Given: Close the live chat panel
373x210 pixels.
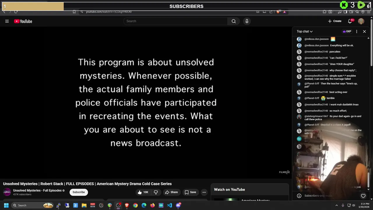Looking at the screenshot, I should click(x=364, y=31).
